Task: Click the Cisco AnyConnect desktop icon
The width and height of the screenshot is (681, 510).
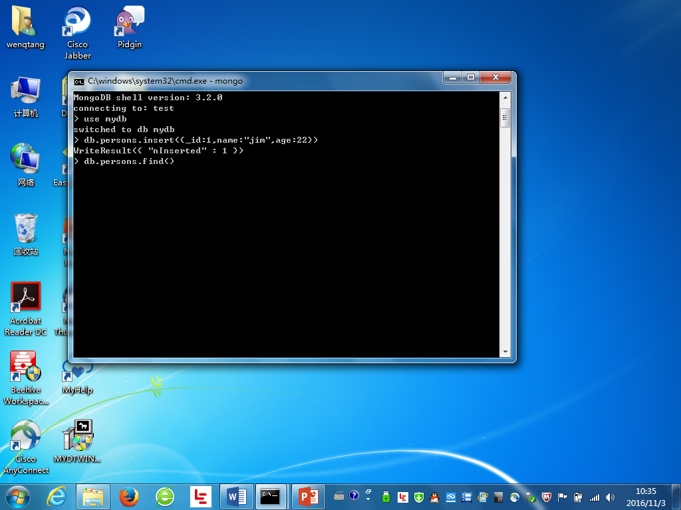Action: tap(26, 436)
